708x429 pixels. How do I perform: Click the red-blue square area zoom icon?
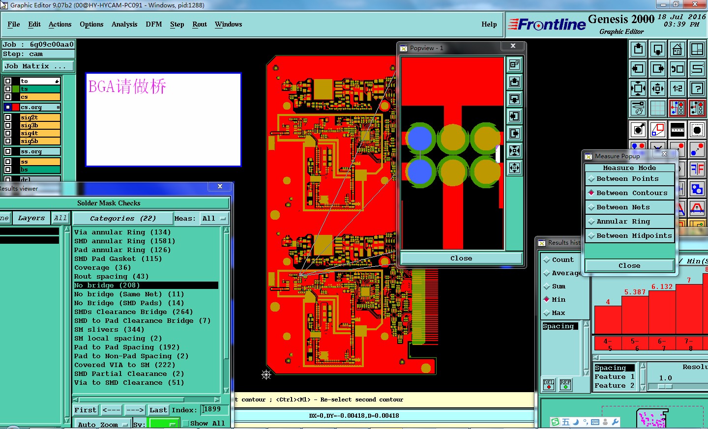coord(658,130)
